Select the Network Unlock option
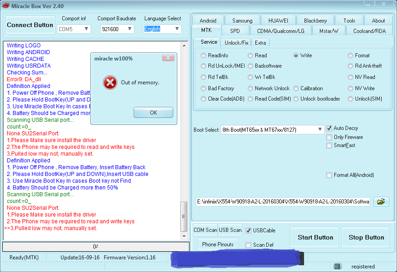This screenshot has width=397, height=272. [x=250, y=88]
